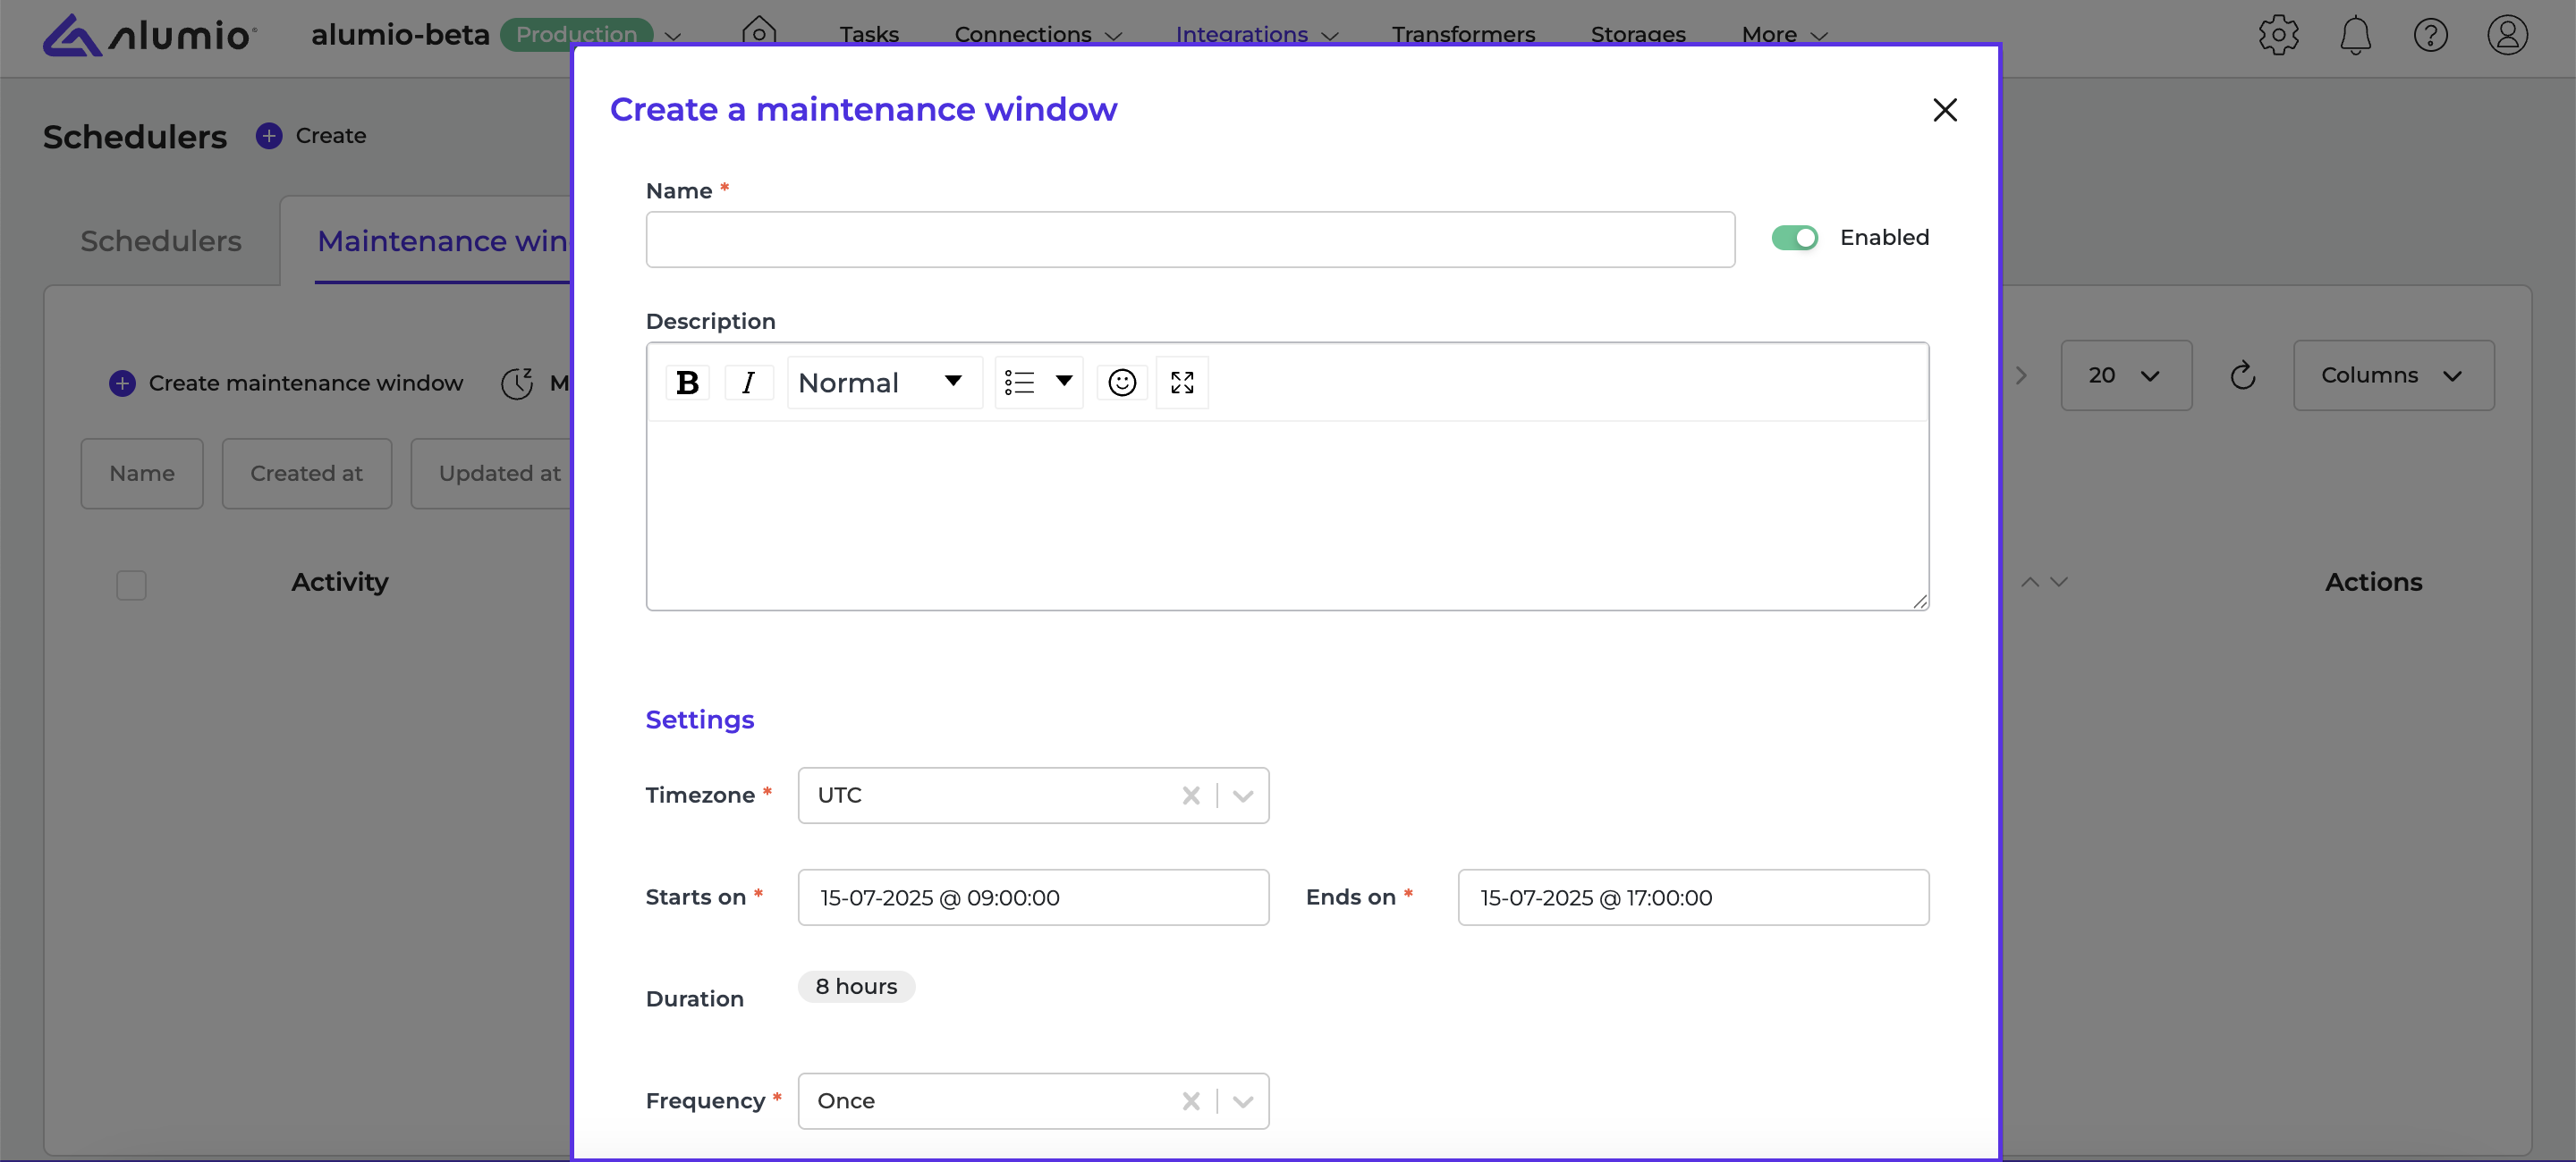
Task: Click the description resize handle
Action: pos(1920,601)
